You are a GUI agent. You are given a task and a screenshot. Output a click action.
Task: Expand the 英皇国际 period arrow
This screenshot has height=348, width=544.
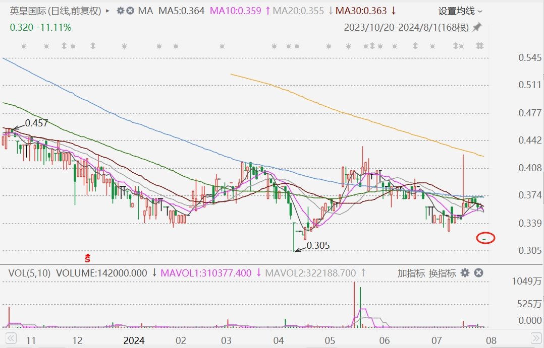point(107,11)
